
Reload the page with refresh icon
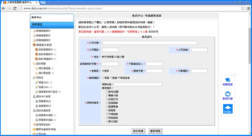click(15, 8)
